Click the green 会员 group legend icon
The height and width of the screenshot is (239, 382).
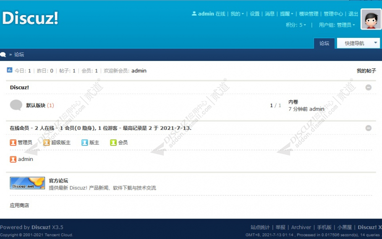tap(113, 142)
